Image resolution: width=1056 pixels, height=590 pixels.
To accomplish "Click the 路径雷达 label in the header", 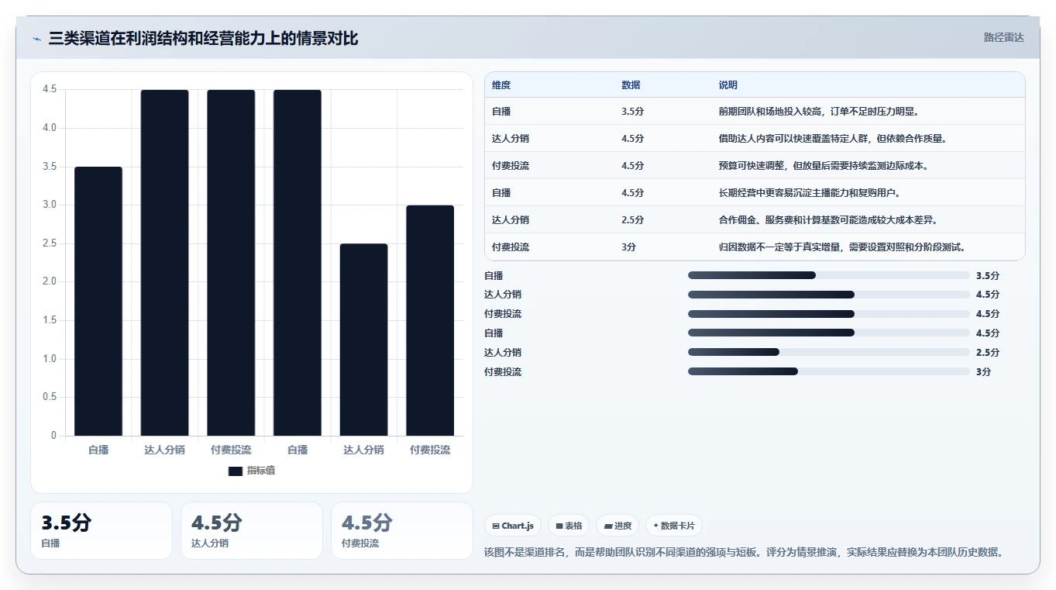I will (1003, 37).
